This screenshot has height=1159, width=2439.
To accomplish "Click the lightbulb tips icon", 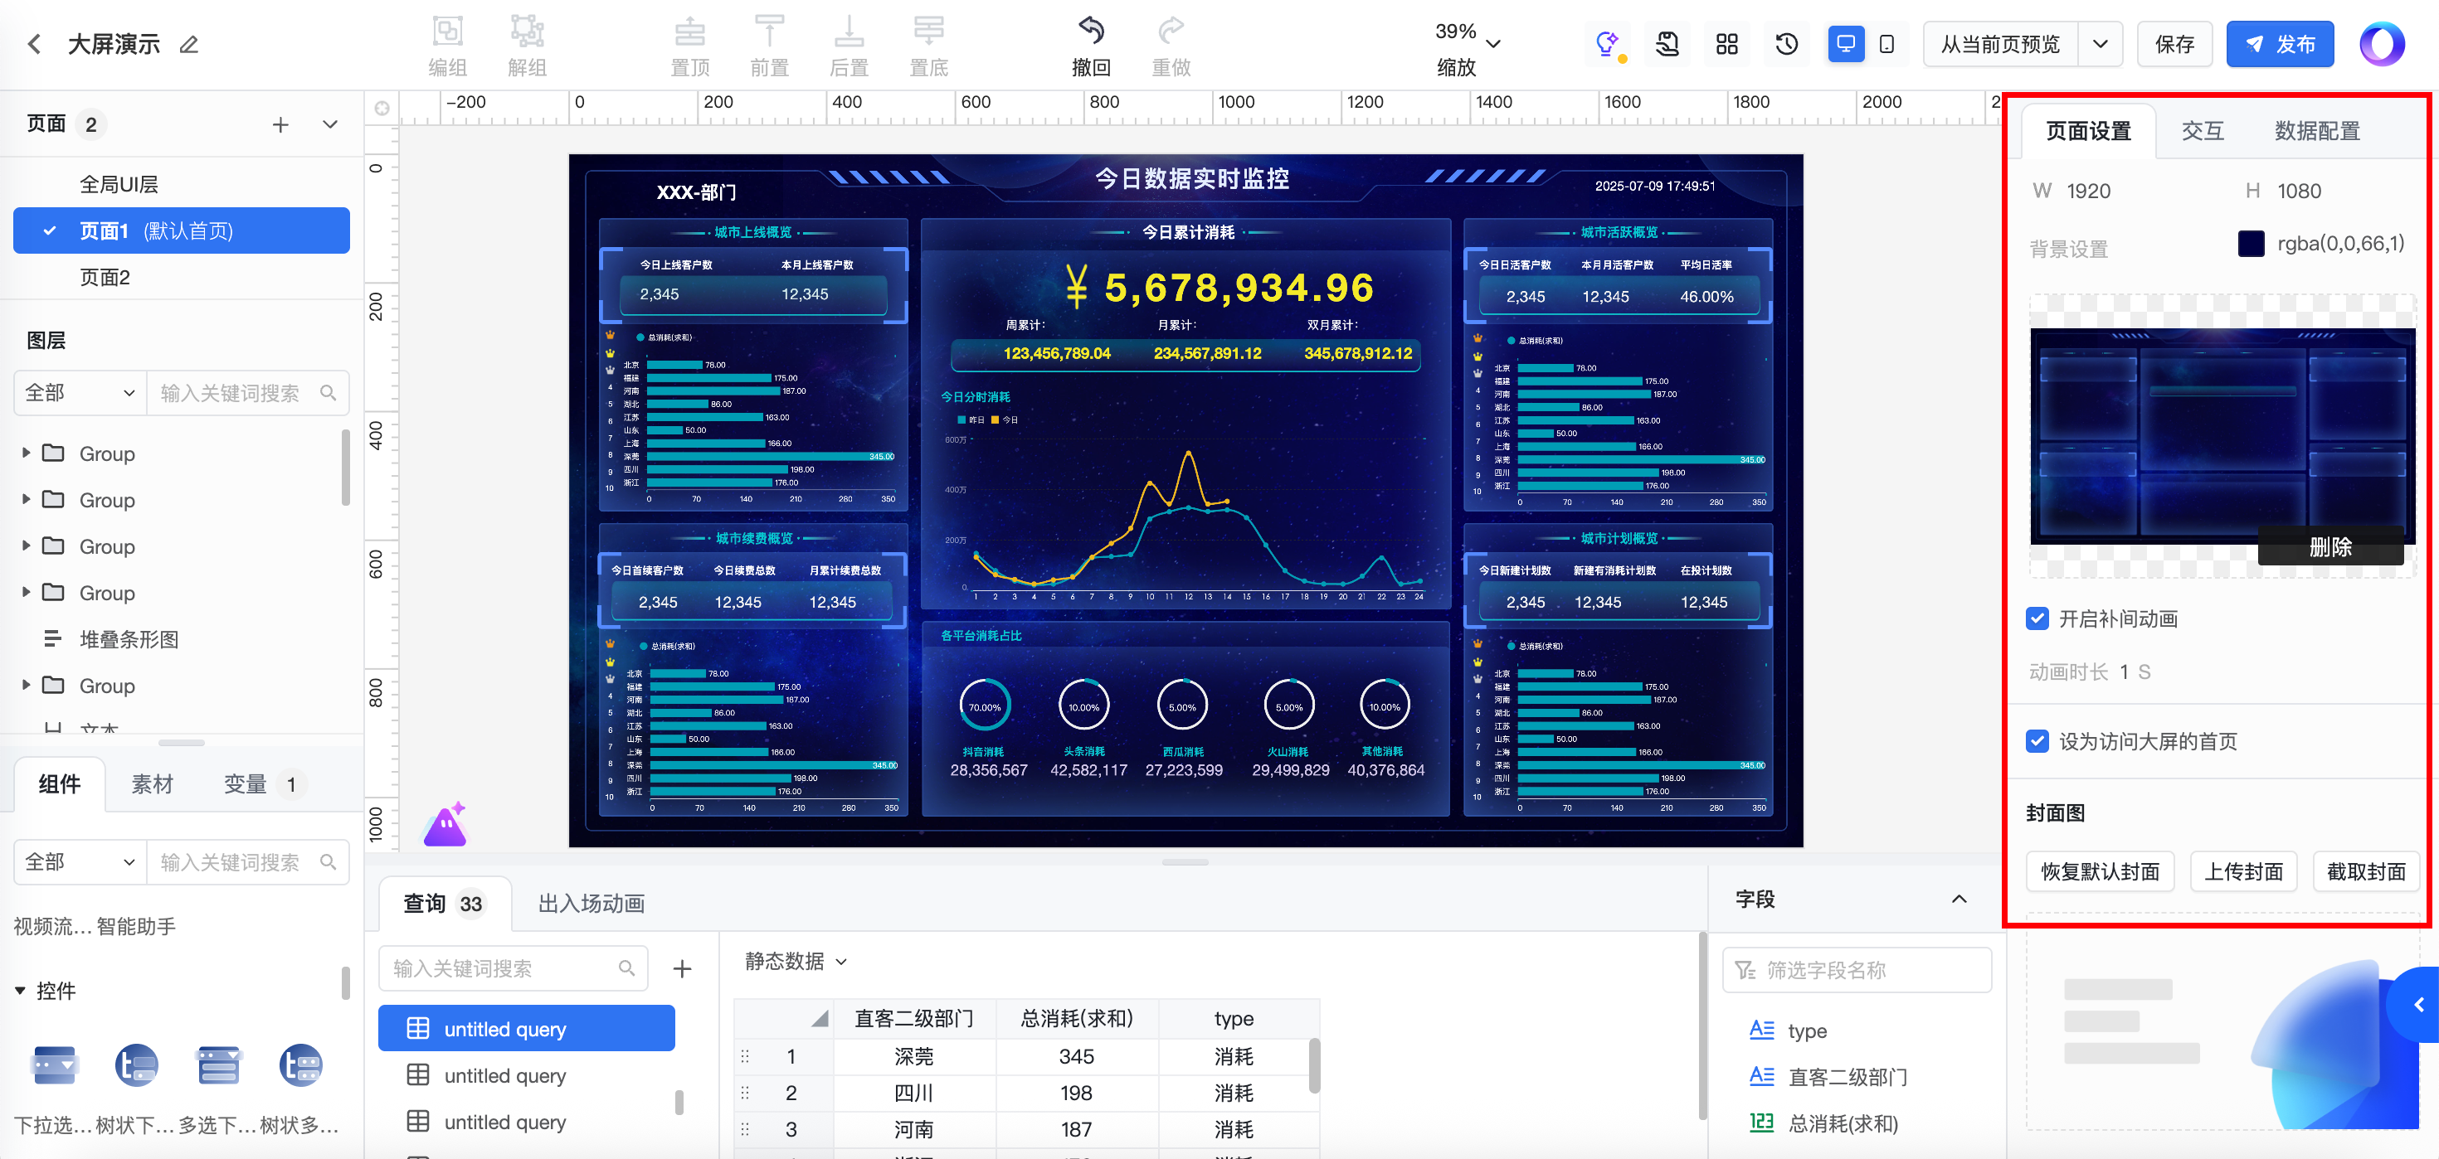I will point(1607,45).
